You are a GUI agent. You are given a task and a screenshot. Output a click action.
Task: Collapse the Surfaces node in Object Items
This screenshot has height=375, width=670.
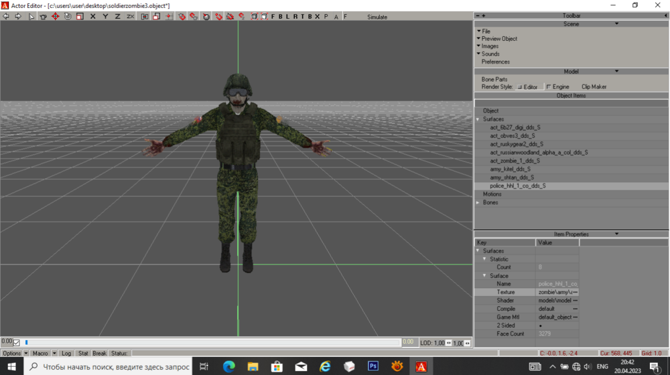pyautogui.click(x=478, y=119)
